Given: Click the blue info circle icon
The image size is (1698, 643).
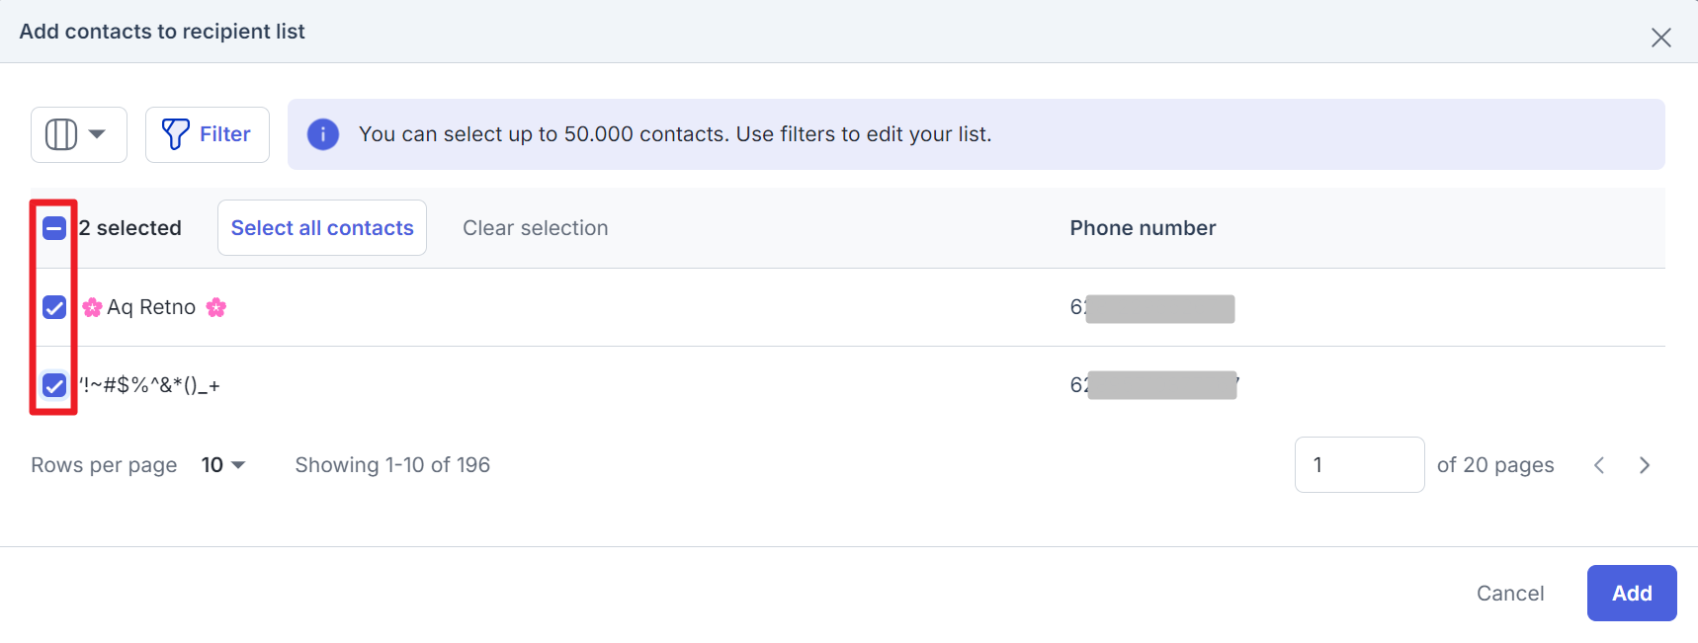Looking at the screenshot, I should pyautogui.click(x=323, y=134).
